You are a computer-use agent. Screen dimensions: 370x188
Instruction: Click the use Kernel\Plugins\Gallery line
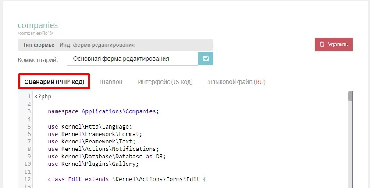click(x=93, y=164)
